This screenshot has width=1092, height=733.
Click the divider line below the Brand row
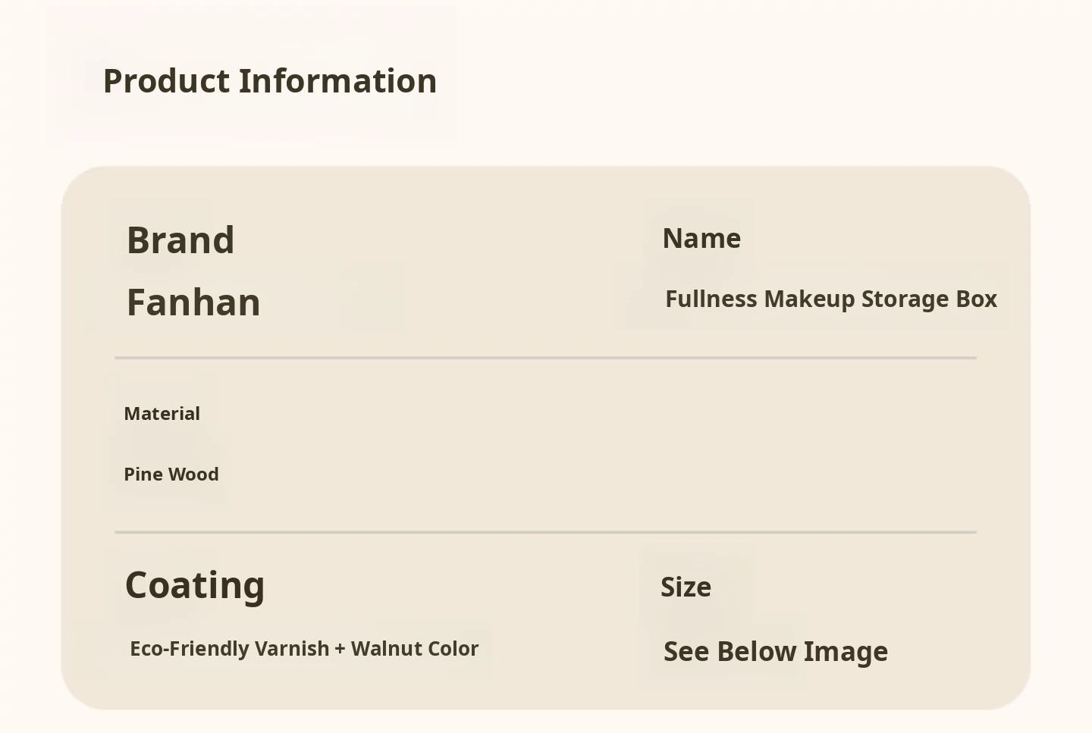546,358
